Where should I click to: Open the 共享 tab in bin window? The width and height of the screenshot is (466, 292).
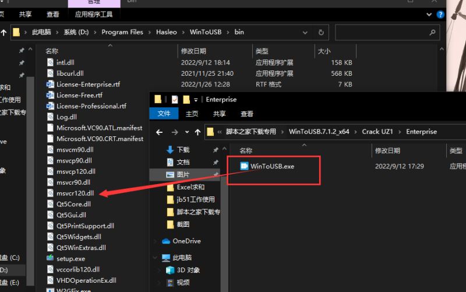pyautogui.click(x=25, y=14)
